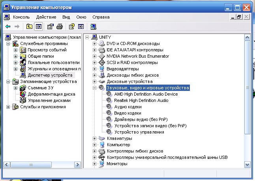The width and height of the screenshot is (255, 181).
Task: Click the Клавиатуры keyboard icon
Action: (x=102, y=138)
